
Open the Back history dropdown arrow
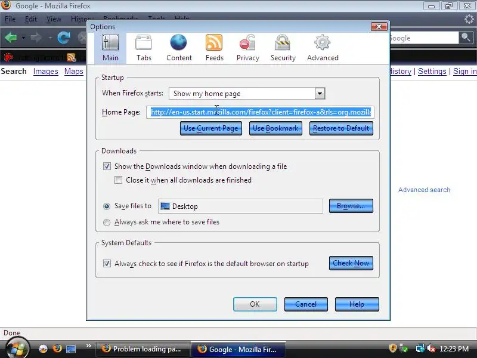(23, 38)
